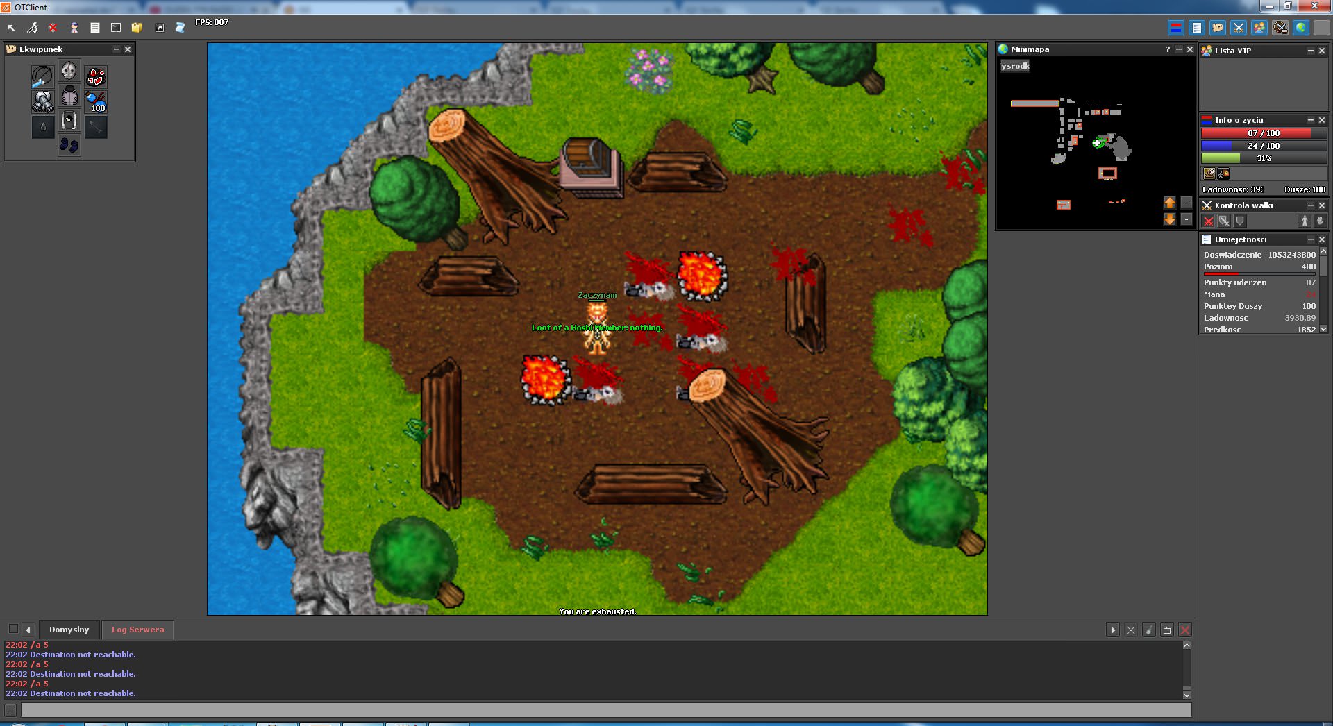Image resolution: width=1333 pixels, height=726 pixels.
Task: Open Minimapa help question mark
Action: click(x=1168, y=49)
